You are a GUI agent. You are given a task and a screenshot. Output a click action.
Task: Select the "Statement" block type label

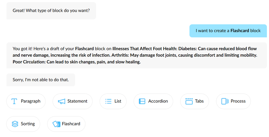(x=77, y=101)
